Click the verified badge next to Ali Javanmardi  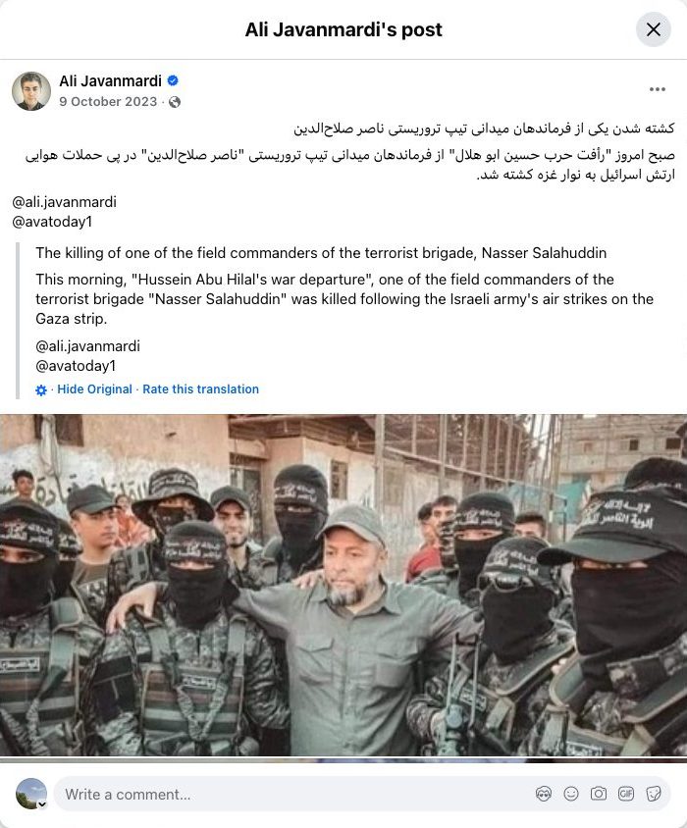[173, 80]
